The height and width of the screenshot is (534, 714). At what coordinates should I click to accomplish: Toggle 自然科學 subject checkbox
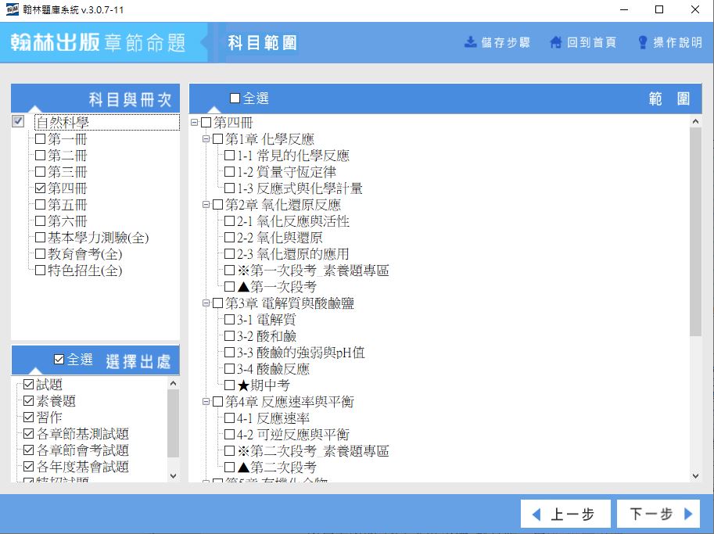click(x=18, y=121)
